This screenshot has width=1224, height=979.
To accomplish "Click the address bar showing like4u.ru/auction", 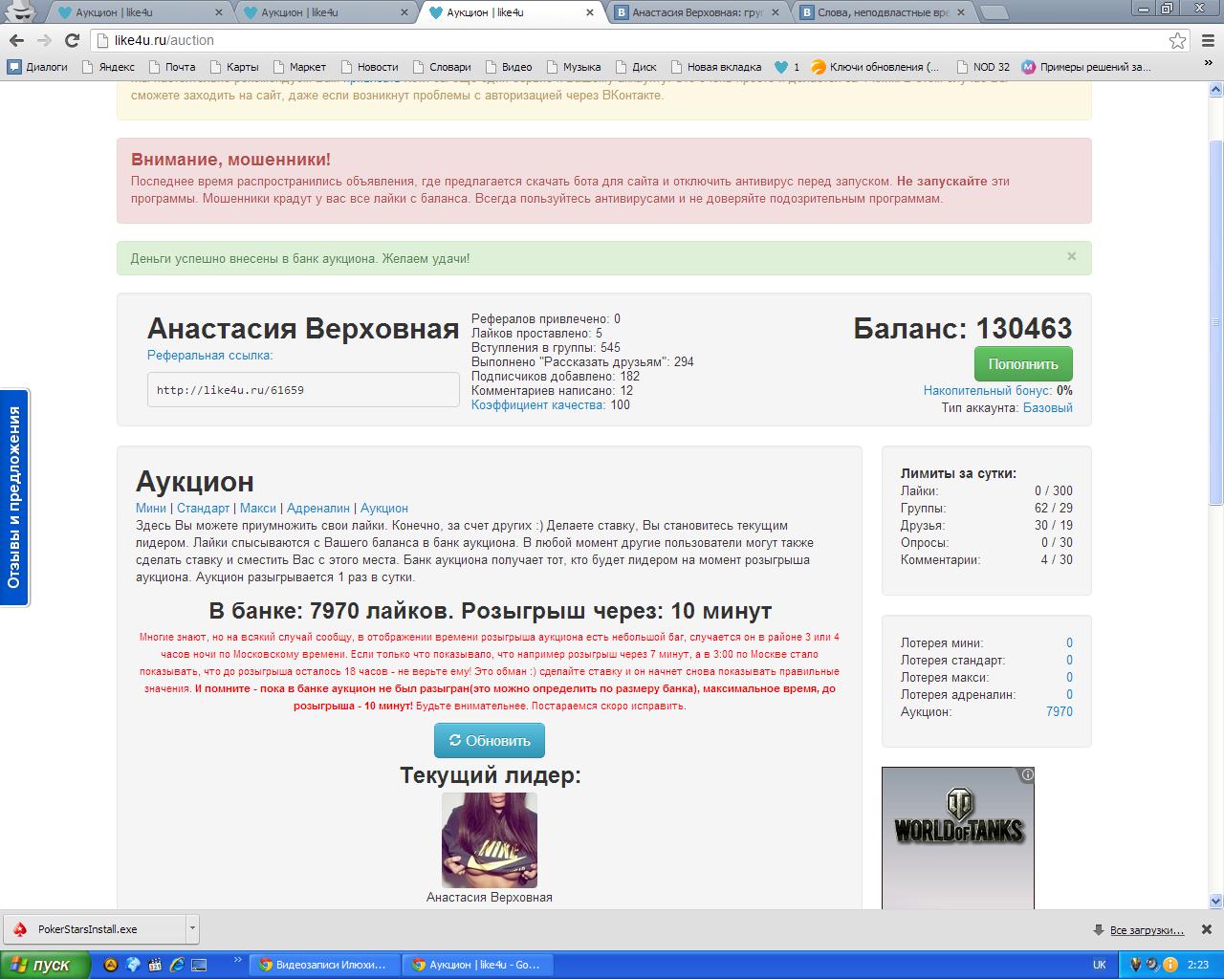I will pos(631,40).
